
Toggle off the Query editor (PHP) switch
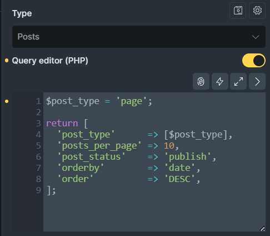pos(254,61)
